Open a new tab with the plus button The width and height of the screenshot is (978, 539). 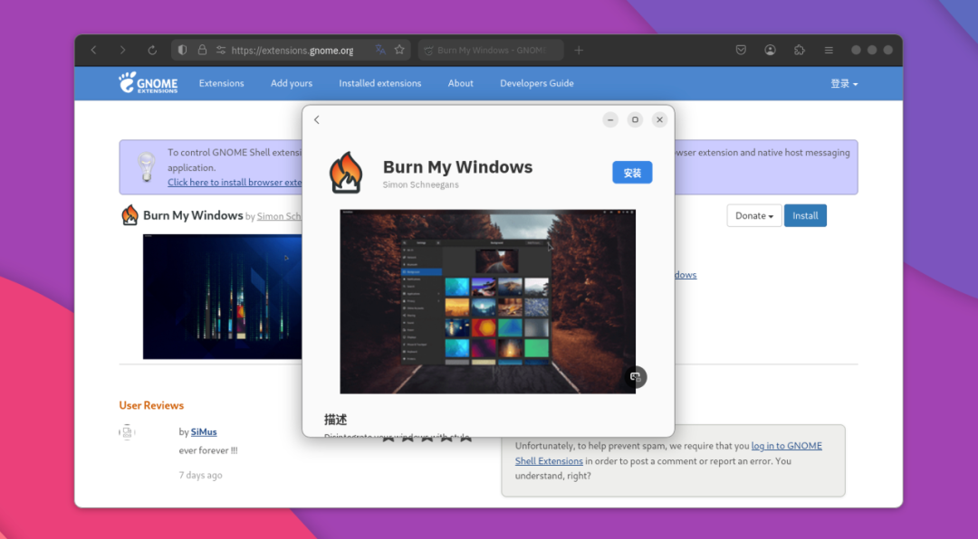coord(579,50)
